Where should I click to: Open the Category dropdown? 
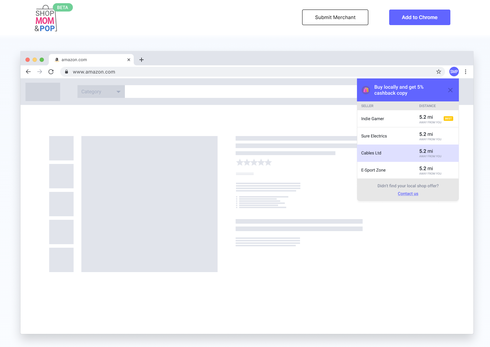[x=101, y=92]
